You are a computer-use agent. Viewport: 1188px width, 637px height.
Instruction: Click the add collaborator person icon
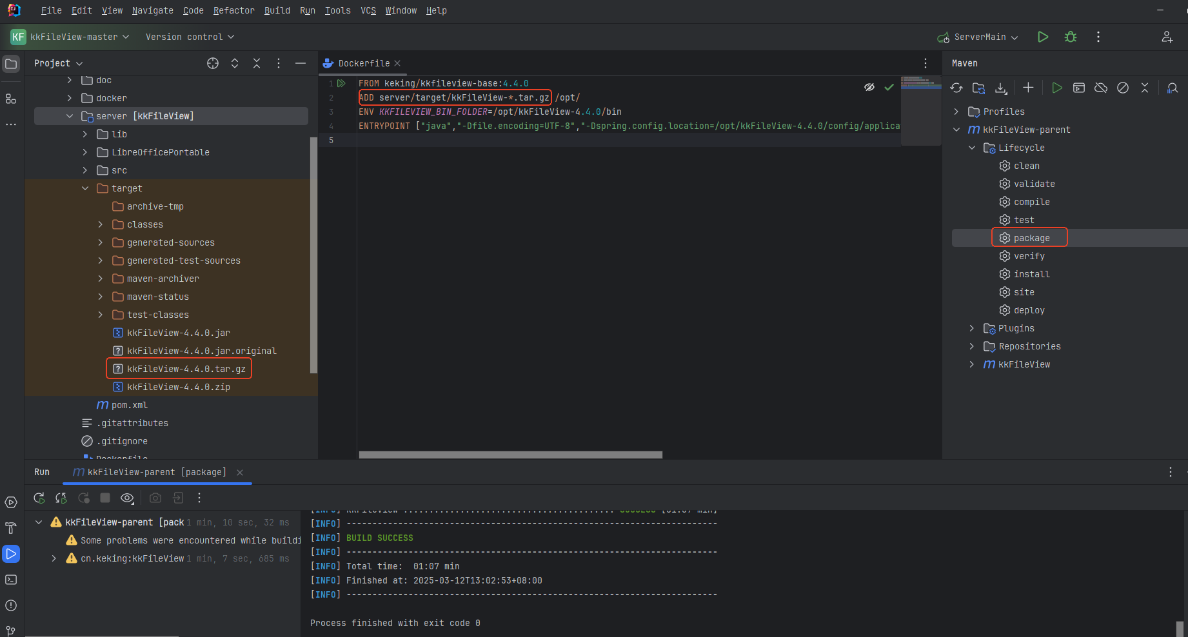(1167, 37)
